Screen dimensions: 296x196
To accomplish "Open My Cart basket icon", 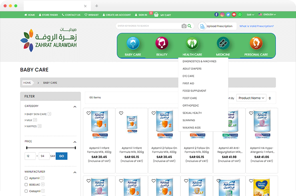I will [156, 15].
